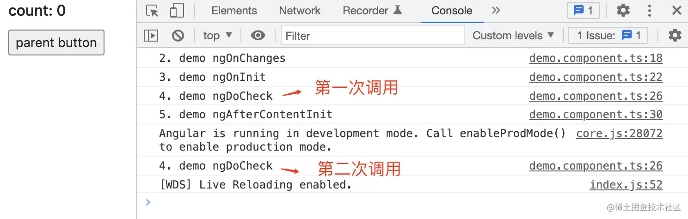Open the three-dot DevTools menu

(x=650, y=11)
